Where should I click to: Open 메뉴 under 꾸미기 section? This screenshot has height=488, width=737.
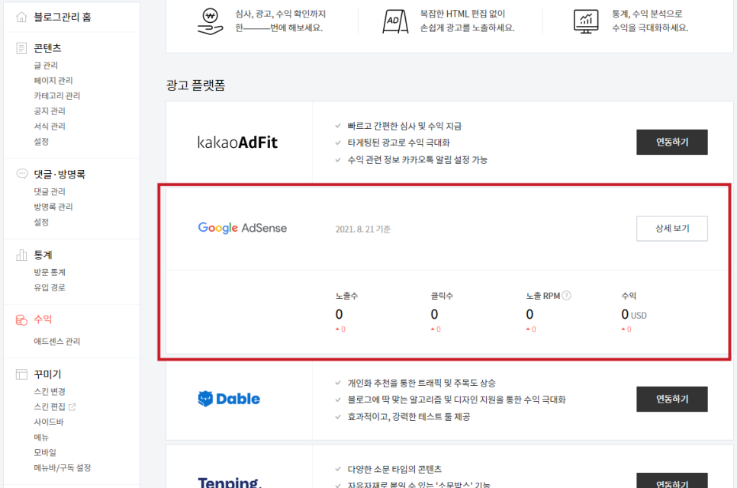[x=41, y=437]
